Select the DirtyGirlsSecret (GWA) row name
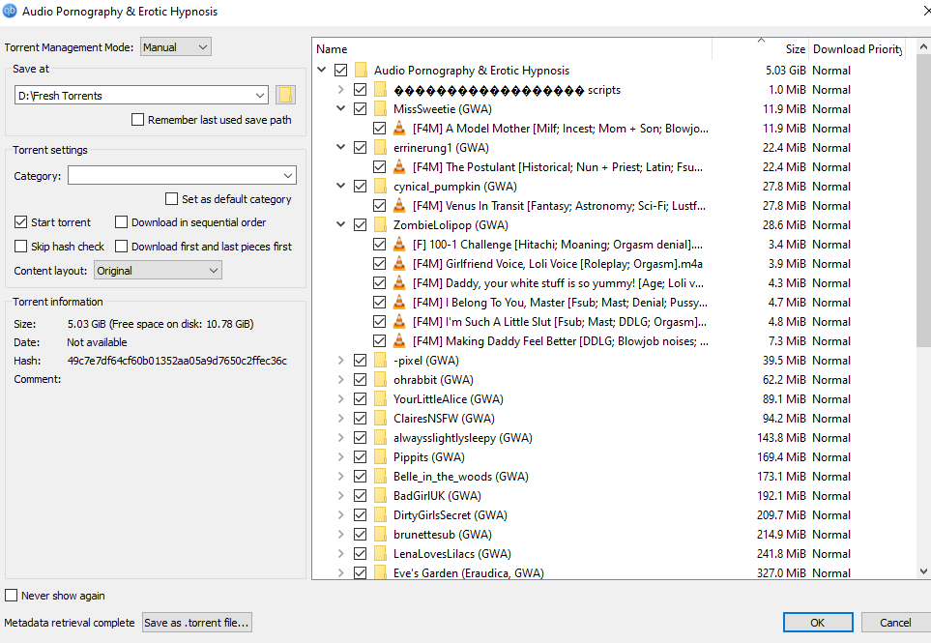Image resolution: width=931 pixels, height=643 pixels. coord(451,515)
